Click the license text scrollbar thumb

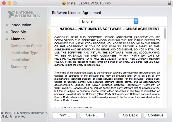coord(165,33)
